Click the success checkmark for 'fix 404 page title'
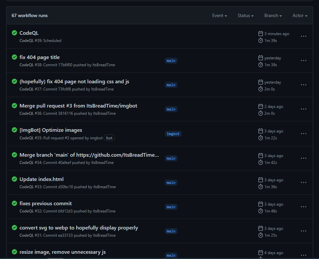319x259 pixels. coord(14,57)
